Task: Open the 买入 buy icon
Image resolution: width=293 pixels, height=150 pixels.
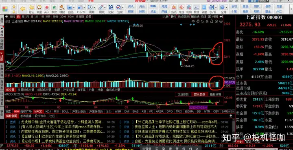Action: tap(47, 9)
